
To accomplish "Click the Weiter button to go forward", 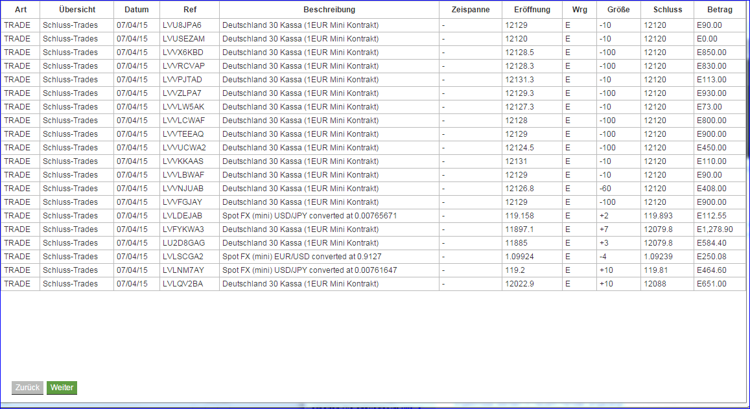I will 62,388.
